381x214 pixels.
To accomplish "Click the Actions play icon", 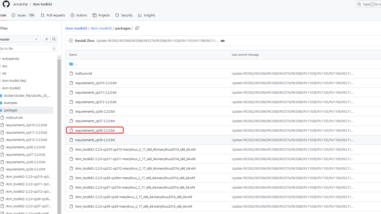I will pyautogui.click(x=72, y=15).
